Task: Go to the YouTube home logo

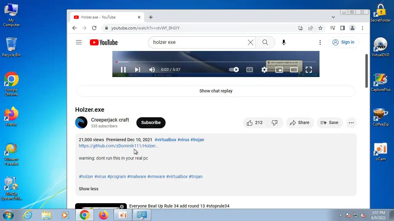Action: pos(104,42)
